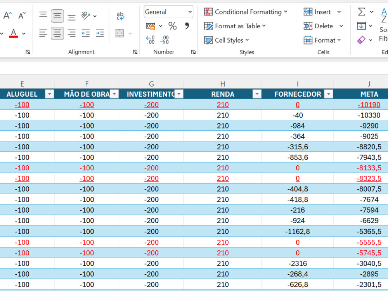Open Cell Styles gallery
The image size is (388, 291).
pyautogui.click(x=227, y=40)
